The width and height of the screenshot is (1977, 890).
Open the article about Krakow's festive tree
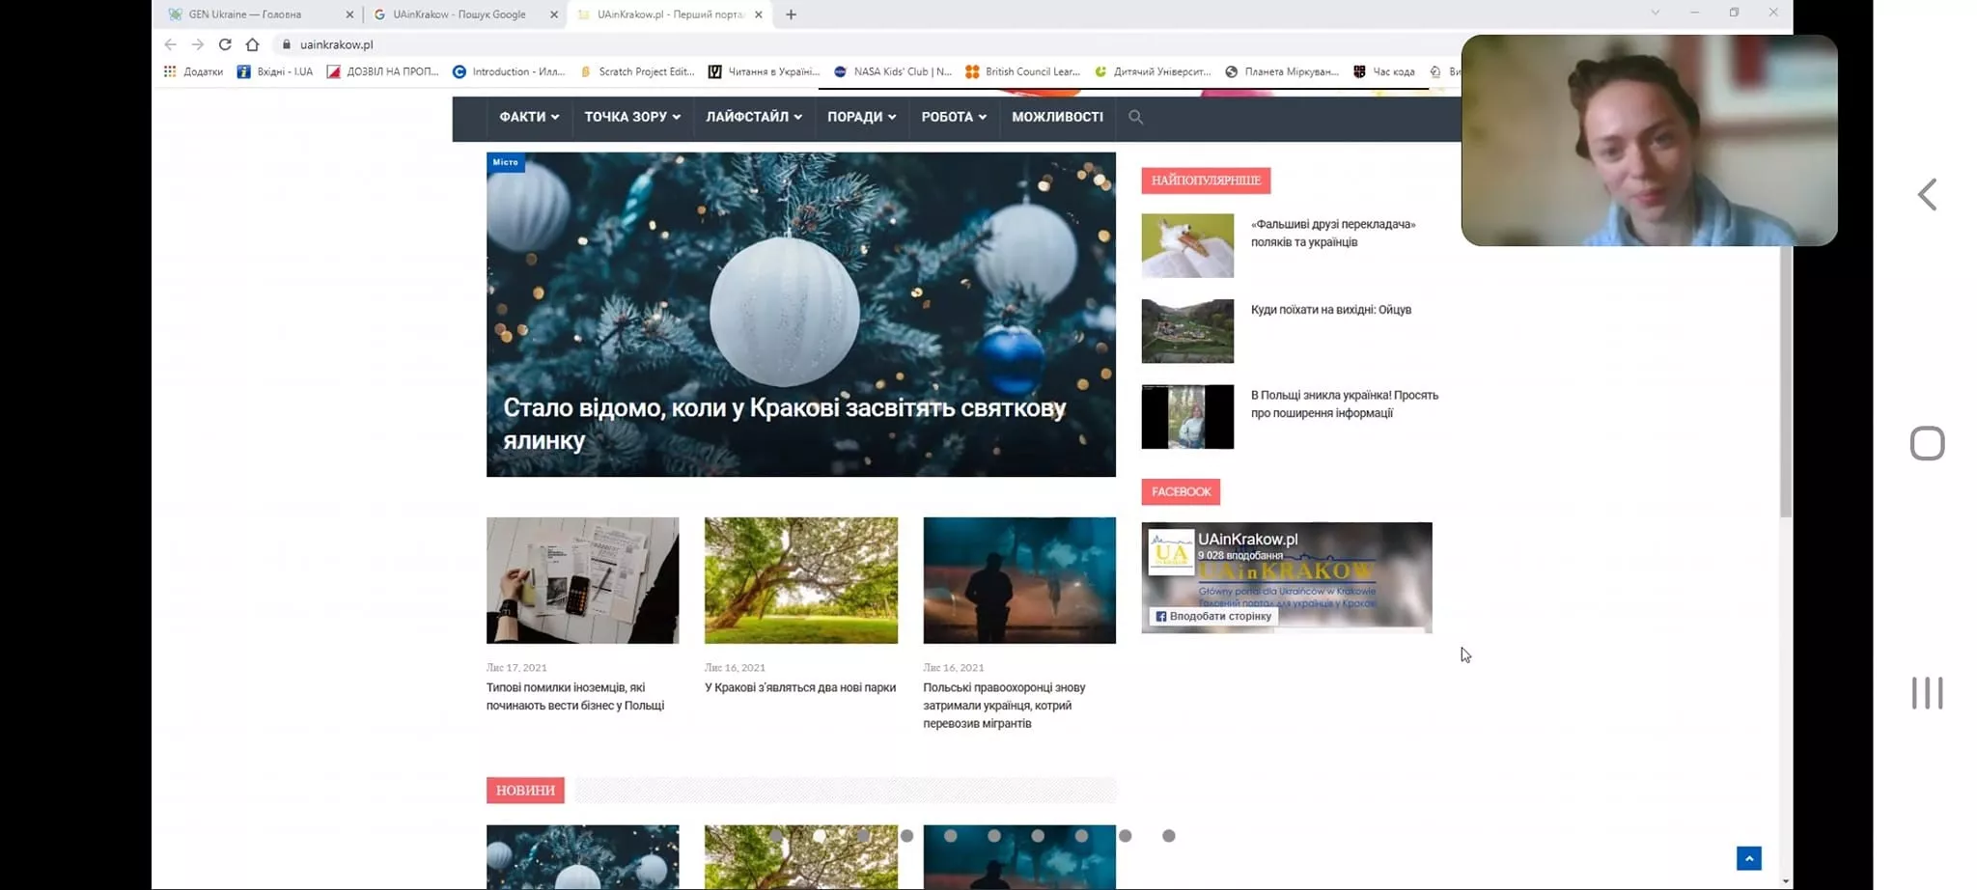tap(782, 424)
